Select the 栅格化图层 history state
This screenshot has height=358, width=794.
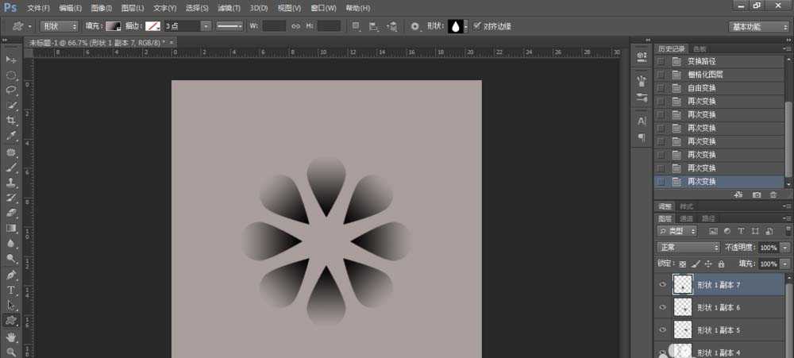tap(704, 74)
